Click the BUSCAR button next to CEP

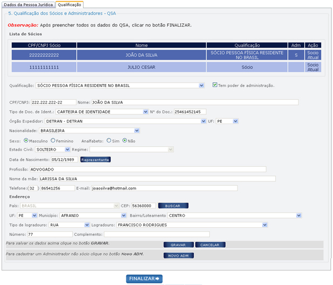[x=173, y=206]
